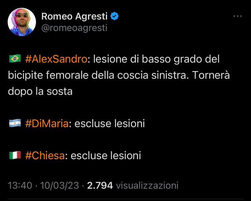Open the @romeoagresti handle
251x201 pixels.
pos(74,28)
